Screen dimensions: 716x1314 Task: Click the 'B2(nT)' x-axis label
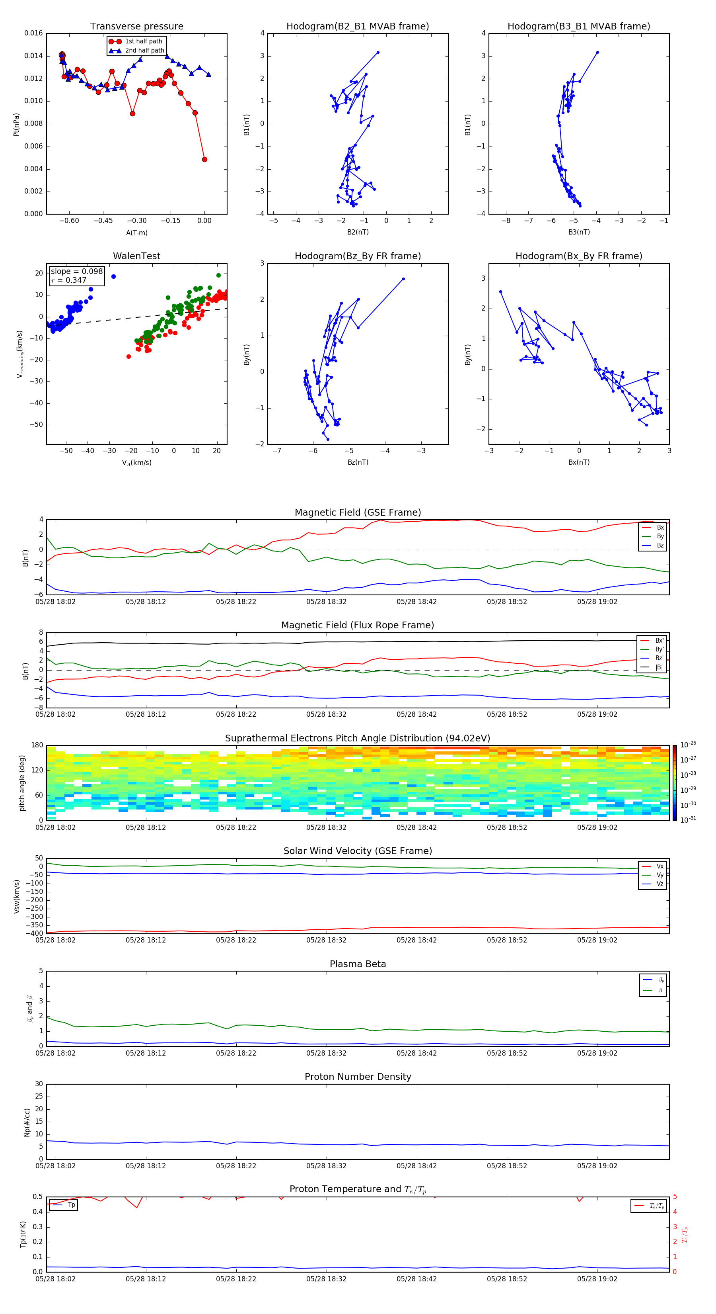pos(358,232)
